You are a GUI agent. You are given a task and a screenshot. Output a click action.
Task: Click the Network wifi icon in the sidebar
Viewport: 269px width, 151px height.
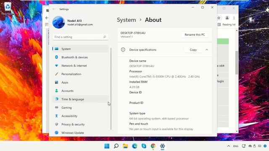[56, 65]
